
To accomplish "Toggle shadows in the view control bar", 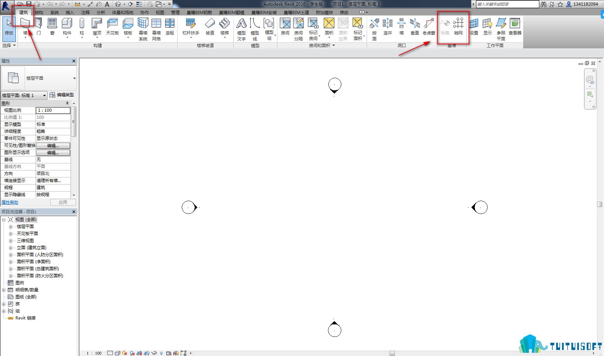I will tap(132, 353).
